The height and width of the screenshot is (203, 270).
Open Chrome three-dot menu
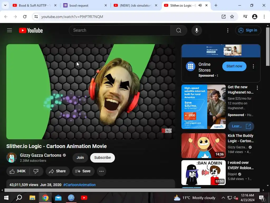[x=264, y=17]
